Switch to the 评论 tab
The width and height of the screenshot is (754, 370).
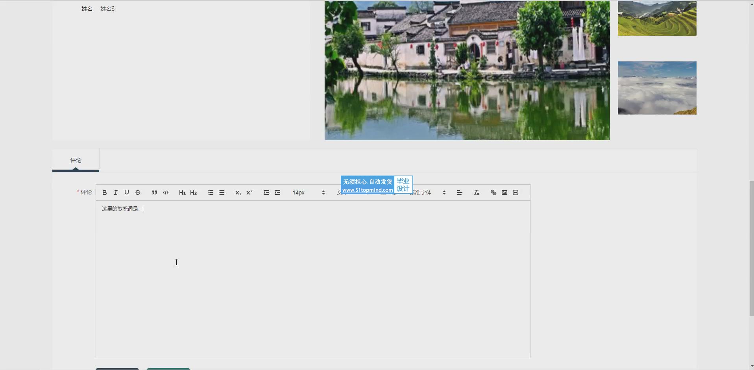pyautogui.click(x=76, y=160)
